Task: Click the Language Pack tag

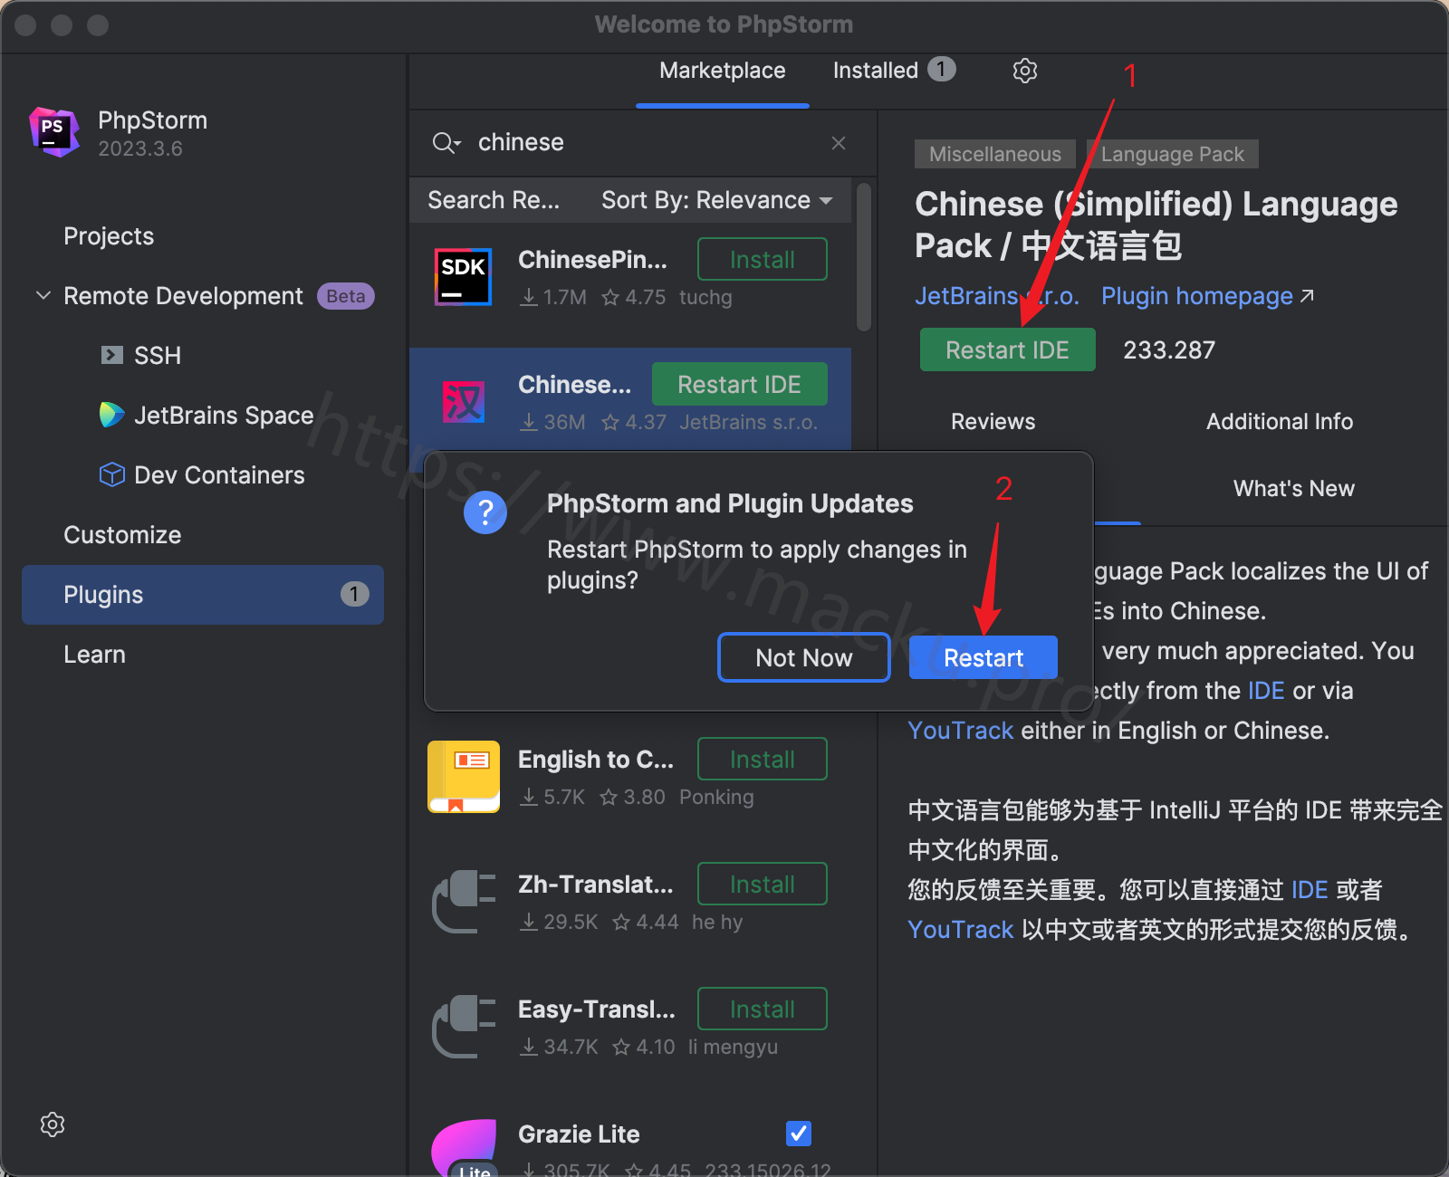Action: coord(1173,154)
